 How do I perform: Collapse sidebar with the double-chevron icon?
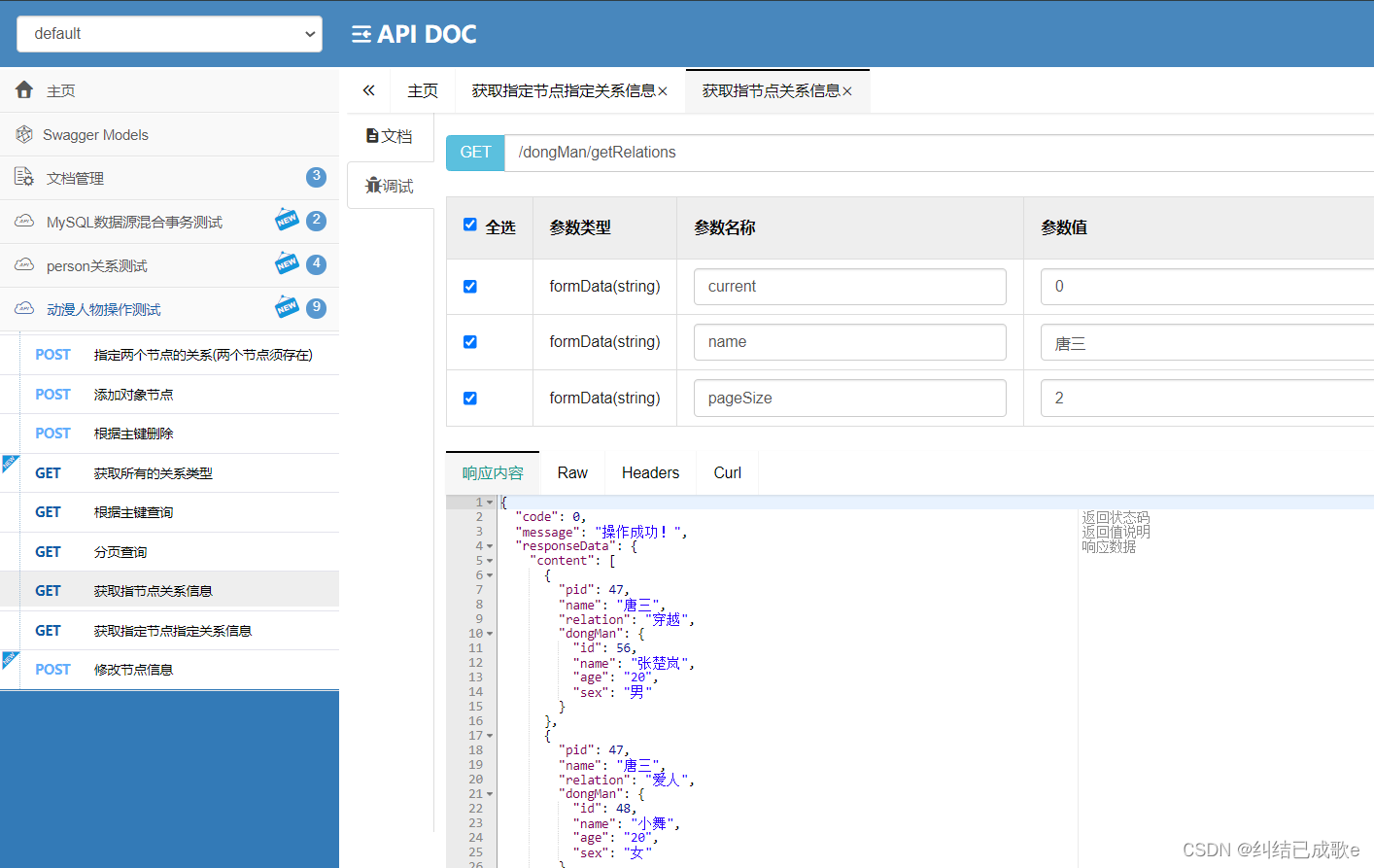point(368,90)
